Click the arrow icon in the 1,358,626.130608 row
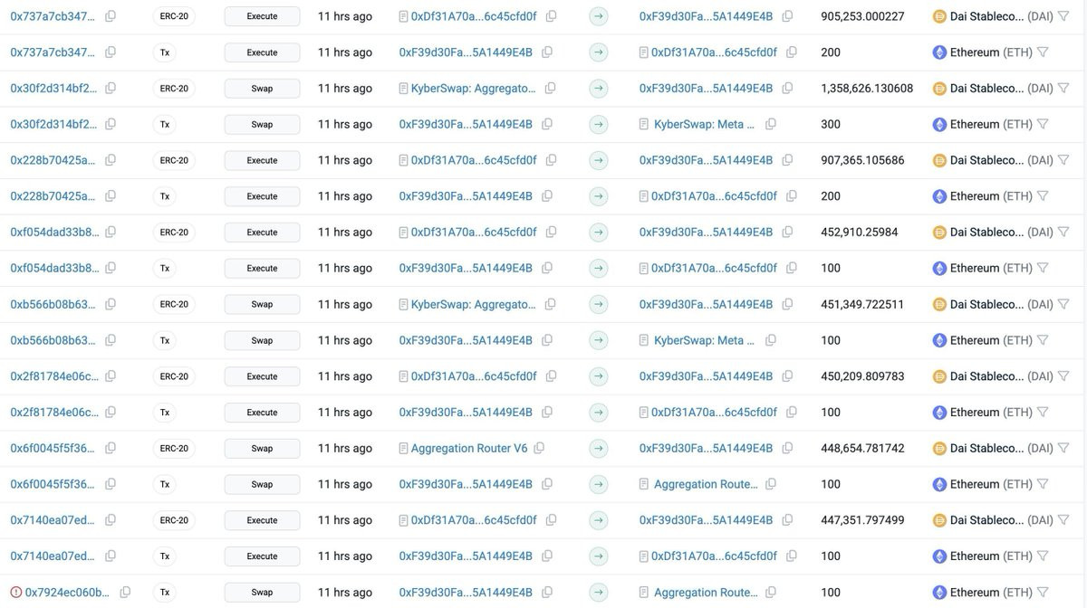This screenshot has height=608, width=1087. (x=598, y=89)
